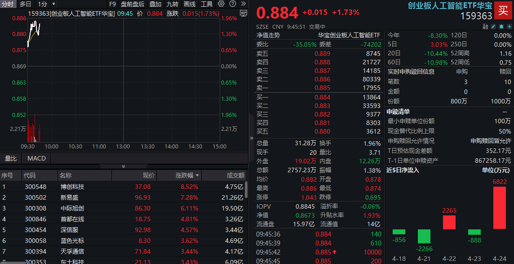This screenshot has width=514, height=264.
Task: Switch to the MACD tab
Action: coord(36,158)
